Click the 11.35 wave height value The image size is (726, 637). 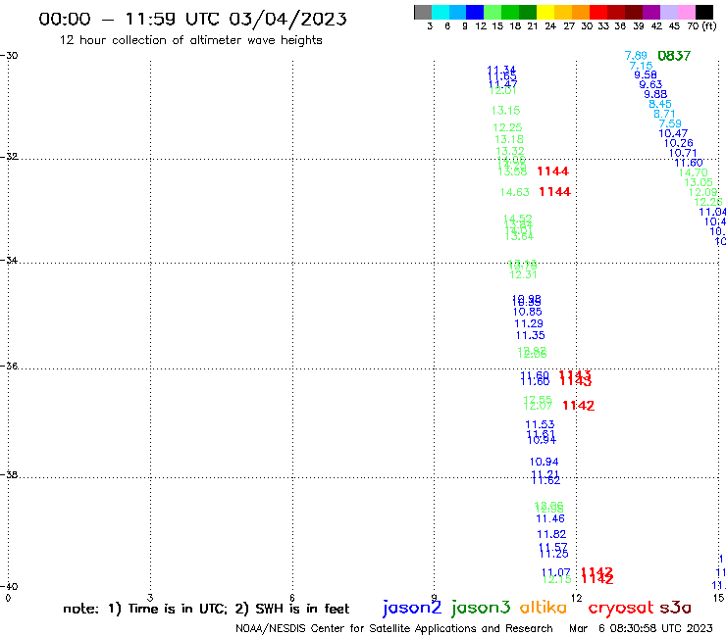(531, 335)
